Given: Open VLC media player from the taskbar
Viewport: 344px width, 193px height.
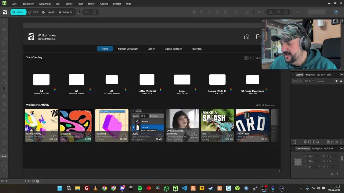Looking at the screenshot, I should point(95,188).
